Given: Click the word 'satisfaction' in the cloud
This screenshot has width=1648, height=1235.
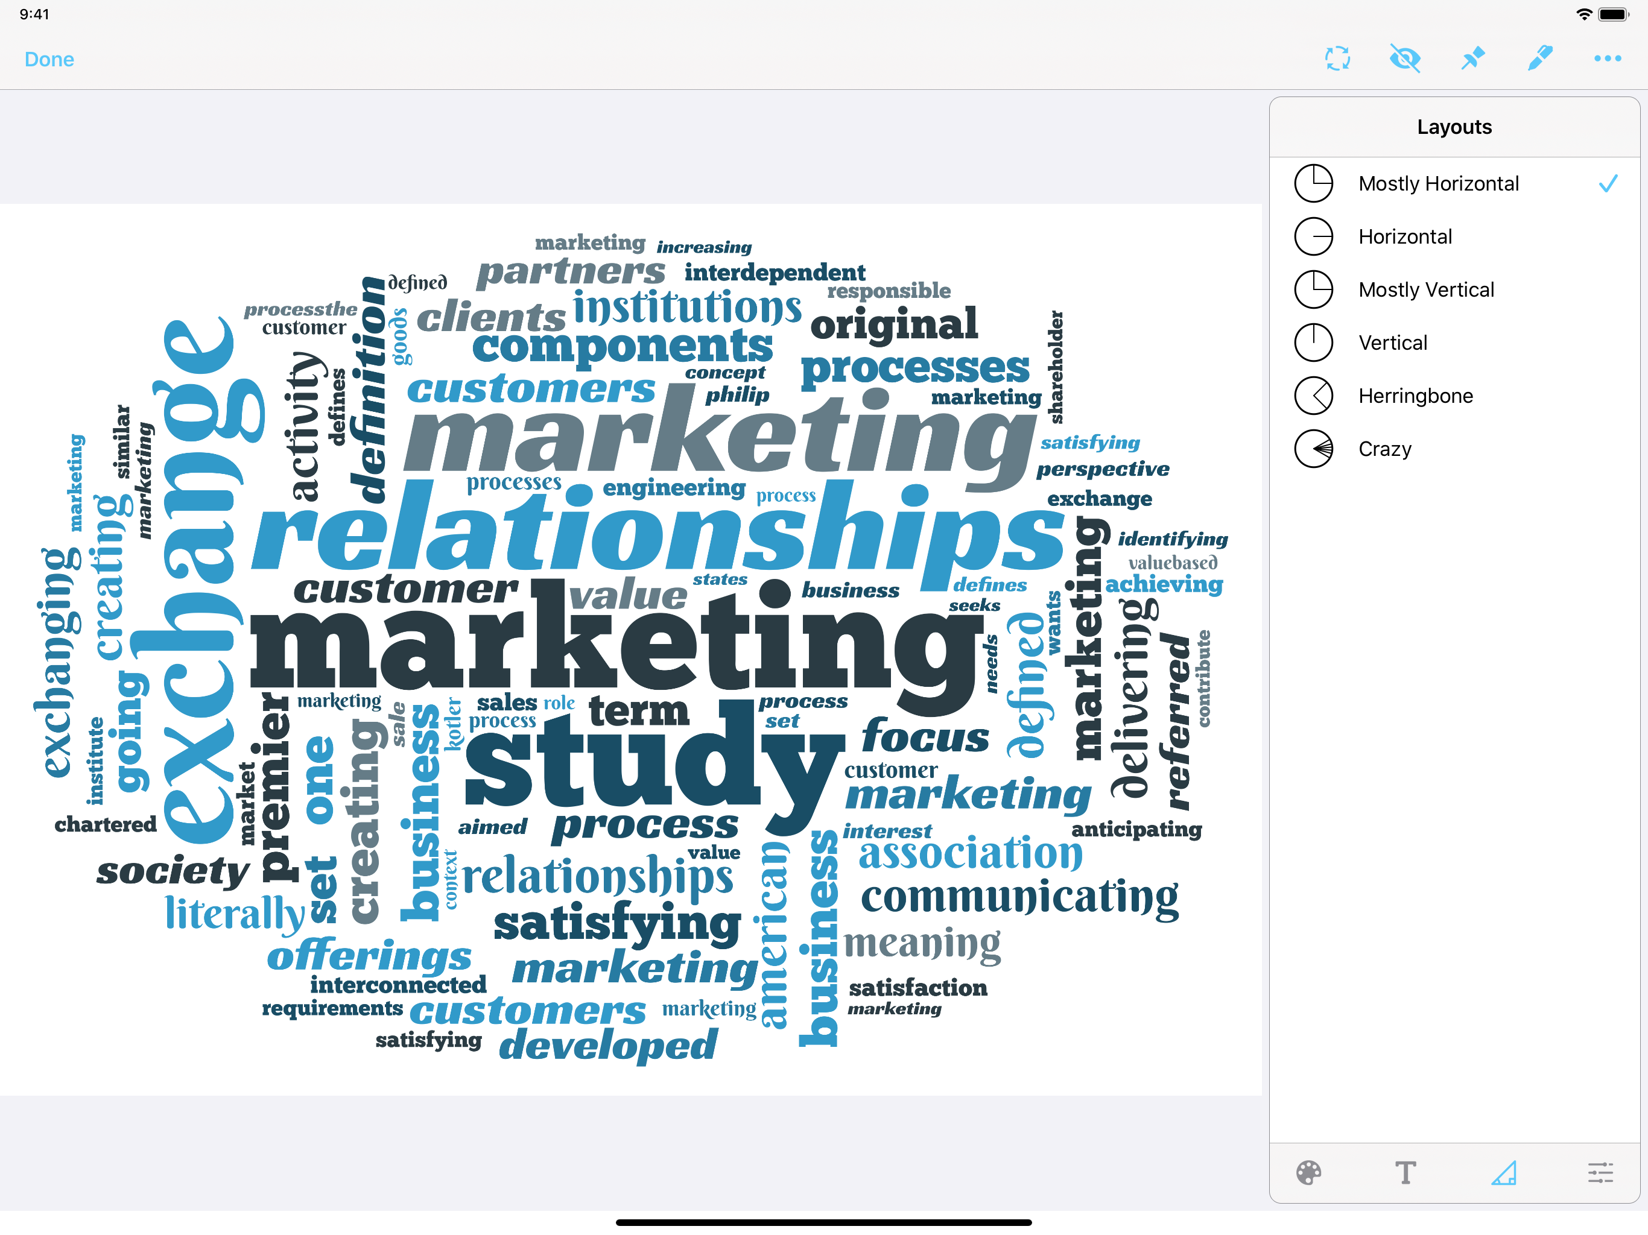Looking at the screenshot, I should point(918,988).
